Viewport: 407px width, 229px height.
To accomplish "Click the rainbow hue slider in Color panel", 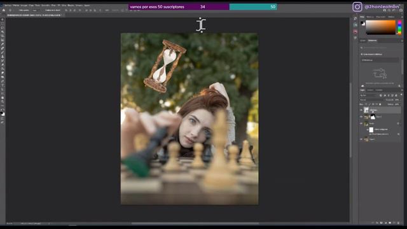I will click(399, 27).
